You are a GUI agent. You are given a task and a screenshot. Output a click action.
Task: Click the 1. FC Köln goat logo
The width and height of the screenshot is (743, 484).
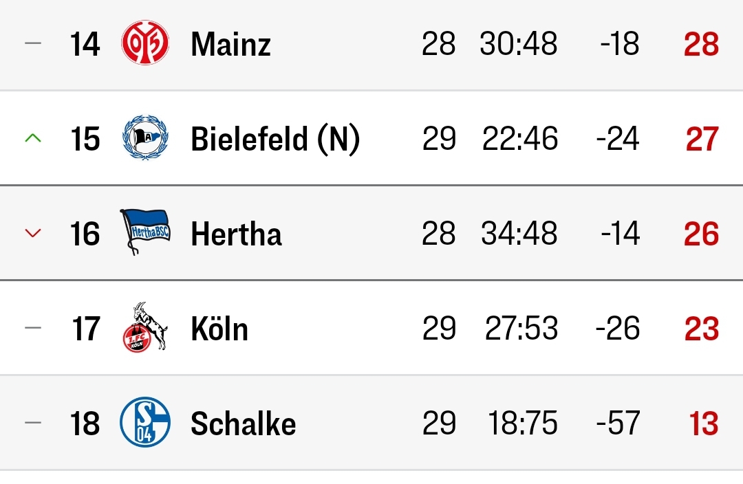[x=145, y=327]
